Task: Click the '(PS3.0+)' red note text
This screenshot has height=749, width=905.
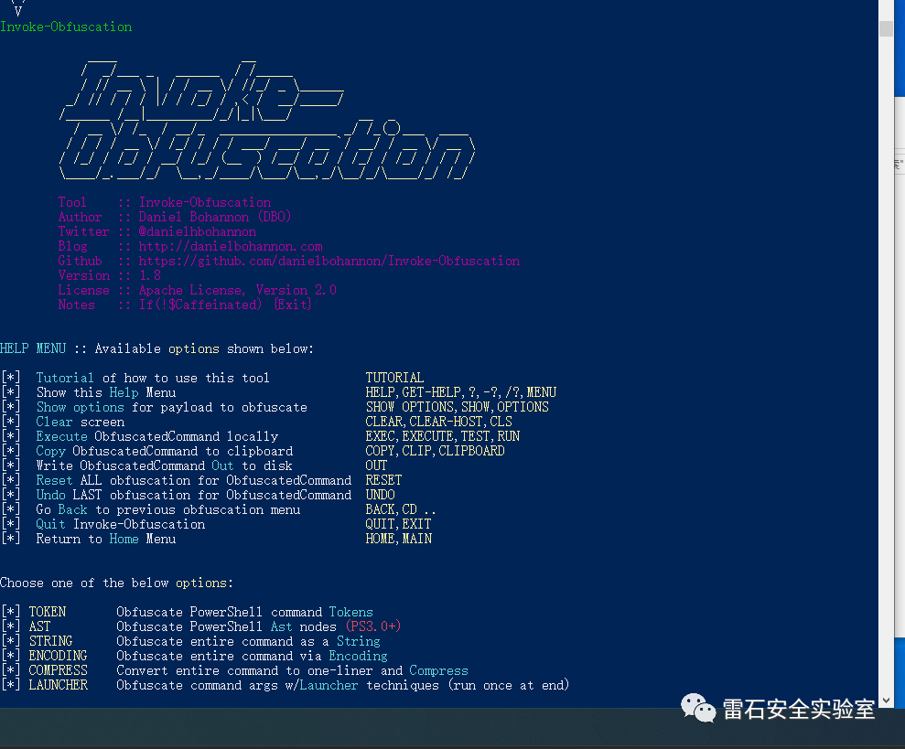Action: click(373, 626)
